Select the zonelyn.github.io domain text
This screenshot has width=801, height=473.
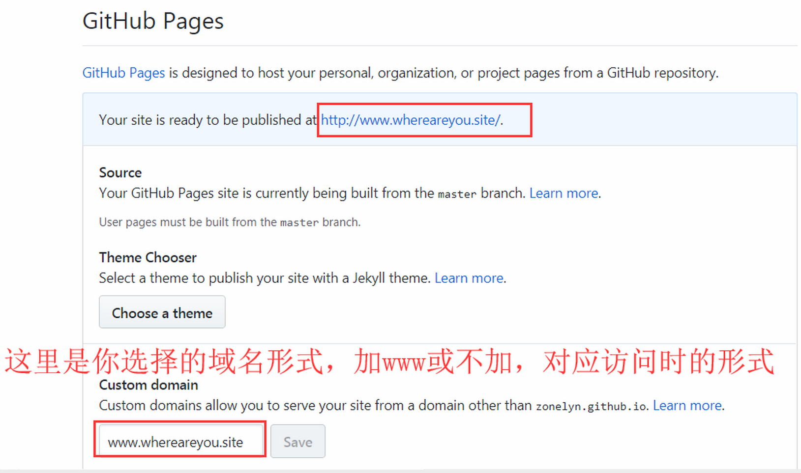(x=591, y=406)
